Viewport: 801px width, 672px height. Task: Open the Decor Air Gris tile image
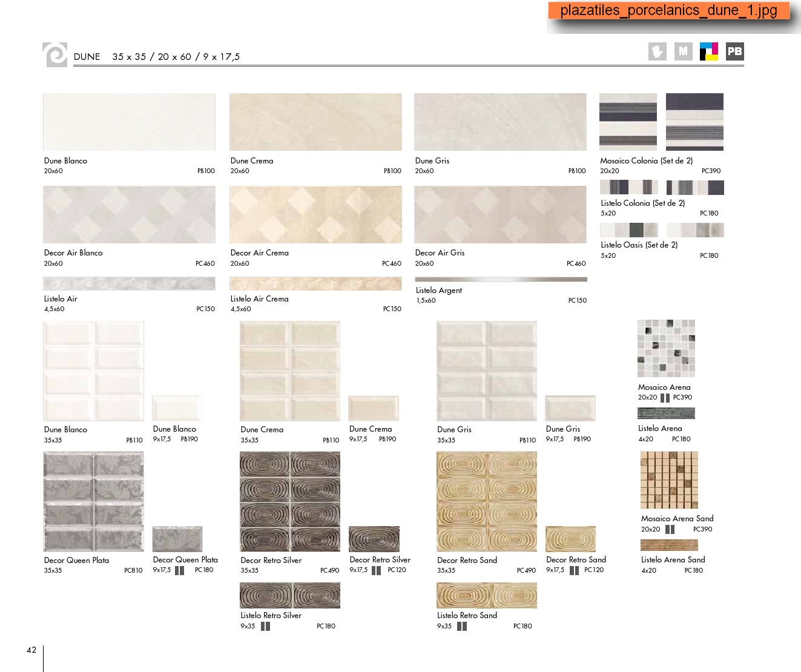coord(500,214)
